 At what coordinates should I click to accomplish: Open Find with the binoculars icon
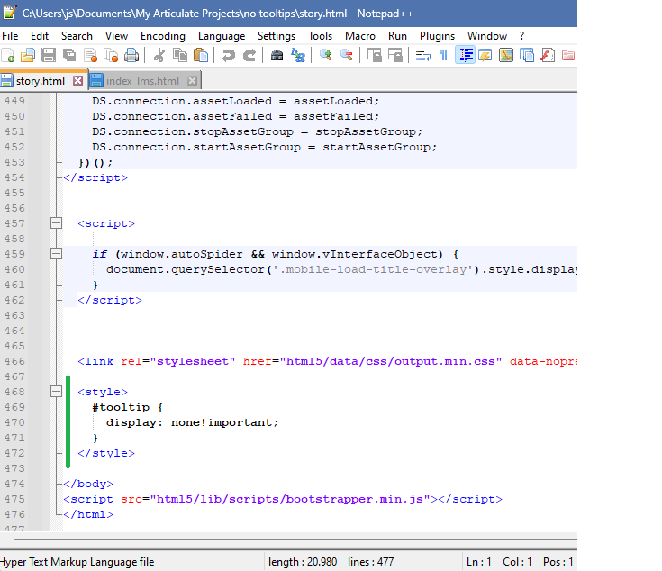277,56
